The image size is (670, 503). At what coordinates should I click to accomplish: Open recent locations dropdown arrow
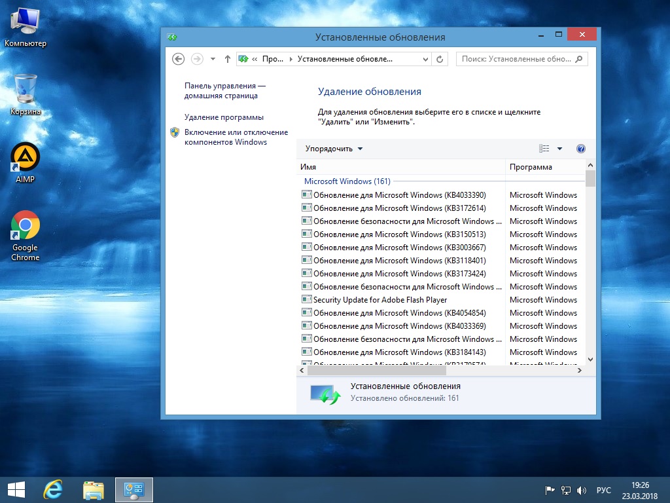point(213,59)
